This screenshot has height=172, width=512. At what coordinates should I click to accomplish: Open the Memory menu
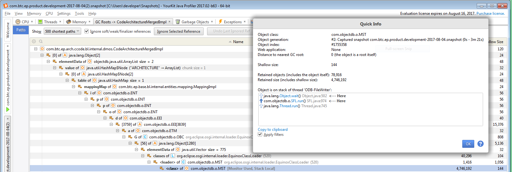tap(34, 14)
